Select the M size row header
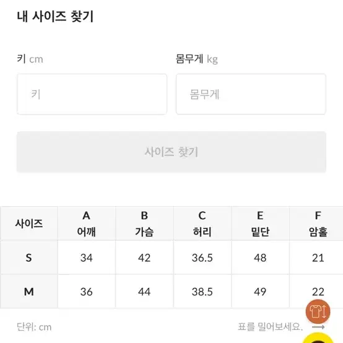343x343 pixels. 29,292
